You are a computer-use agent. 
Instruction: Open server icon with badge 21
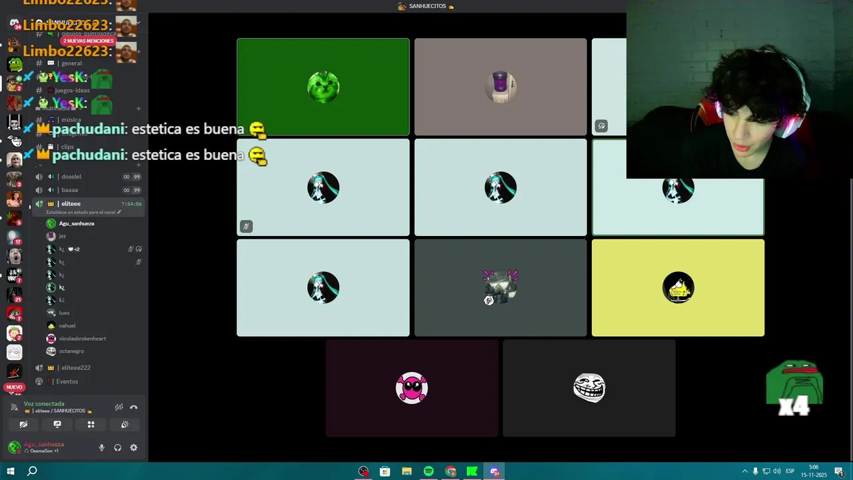tap(14, 294)
